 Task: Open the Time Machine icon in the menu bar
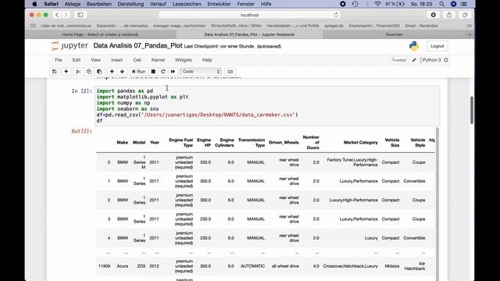(x=355, y=4)
